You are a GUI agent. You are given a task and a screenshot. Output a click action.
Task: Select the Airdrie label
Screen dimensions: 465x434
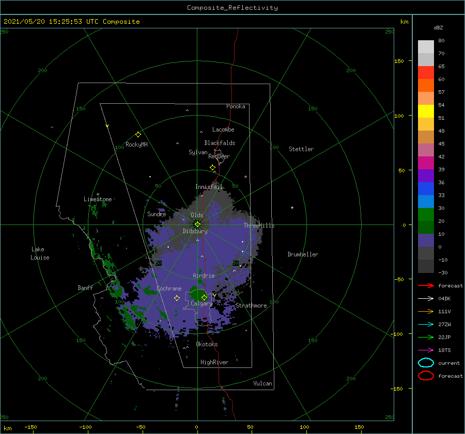point(204,276)
